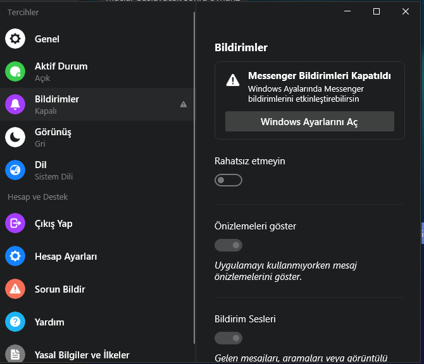This screenshot has height=364, width=424.
Task: Click 'Messenger Bildirimleri Kapatıldı' heading
Action: [320, 76]
